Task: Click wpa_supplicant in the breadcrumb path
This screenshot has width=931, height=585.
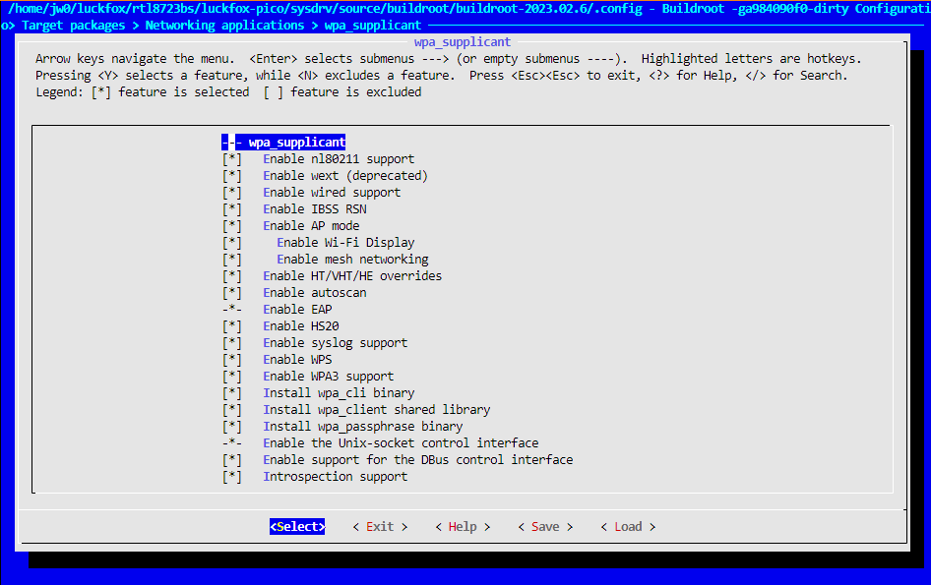Action: [373, 26]
